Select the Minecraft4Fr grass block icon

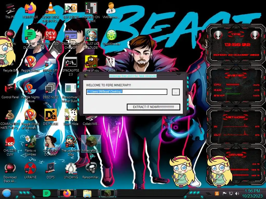(x=91, y=144)
